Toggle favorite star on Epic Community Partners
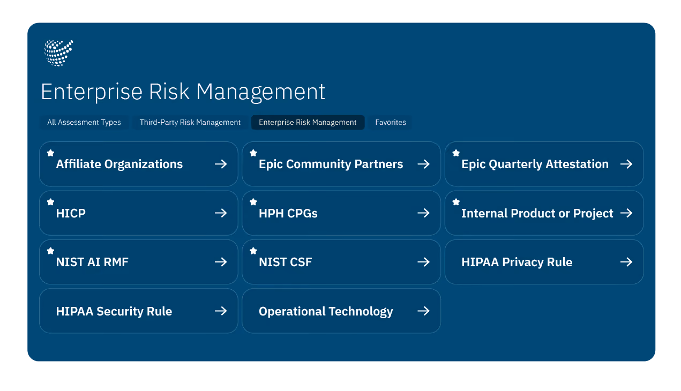 [x=253, y=153]
